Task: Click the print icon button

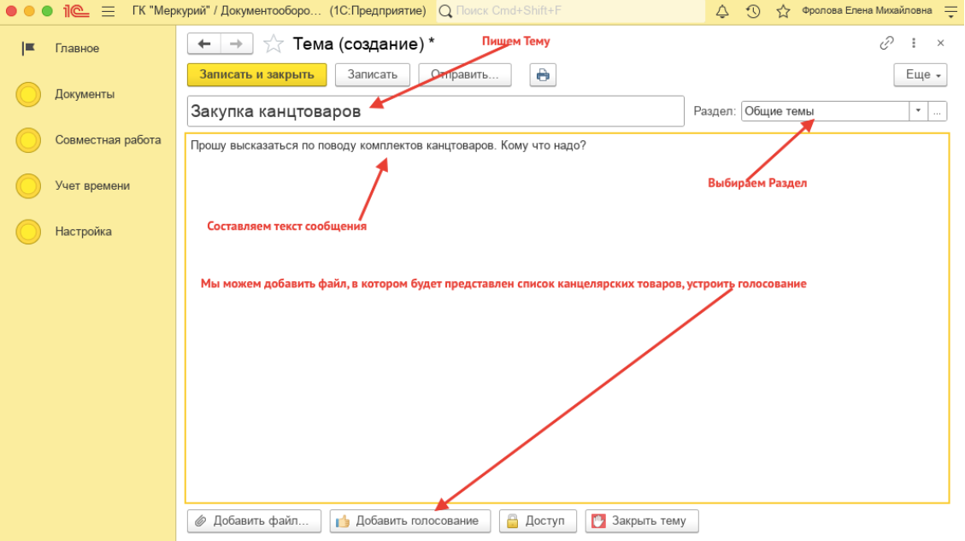Action: pos(542,75)
